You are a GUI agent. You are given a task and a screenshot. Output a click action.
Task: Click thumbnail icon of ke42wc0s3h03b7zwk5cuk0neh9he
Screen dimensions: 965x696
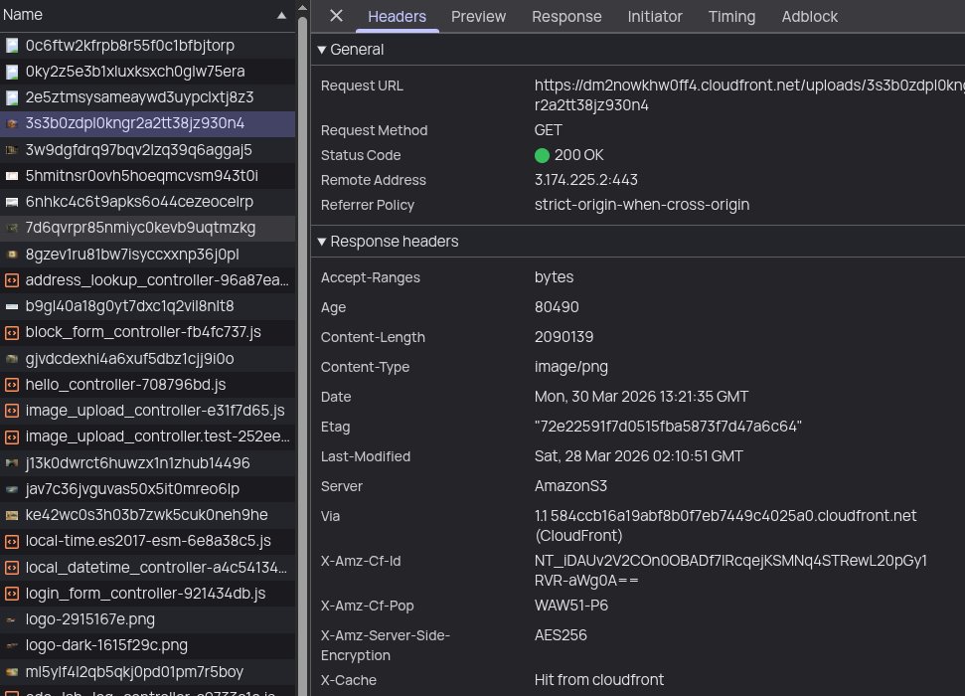[x=12, y=515]
